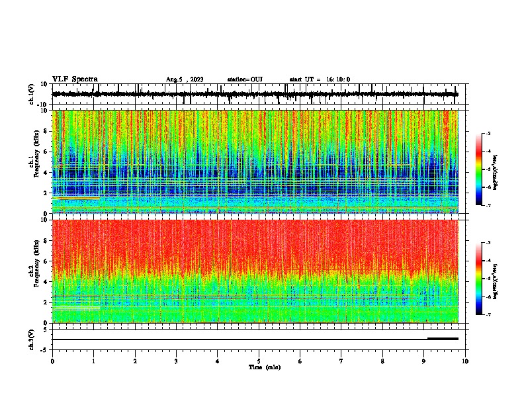Pick the ch.2 spectrogram color bar
Image resolution: width=524 pixels, height=405 pixels.
click(x=479, y=279)
